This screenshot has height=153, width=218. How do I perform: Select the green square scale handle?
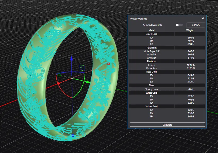(59, 75)
